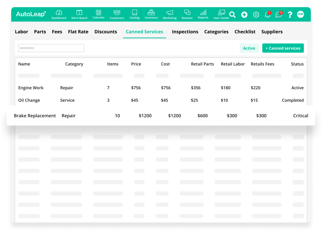The image size is (322, 231).
Task: Sort by the Status column header
Action: [297, 64]
